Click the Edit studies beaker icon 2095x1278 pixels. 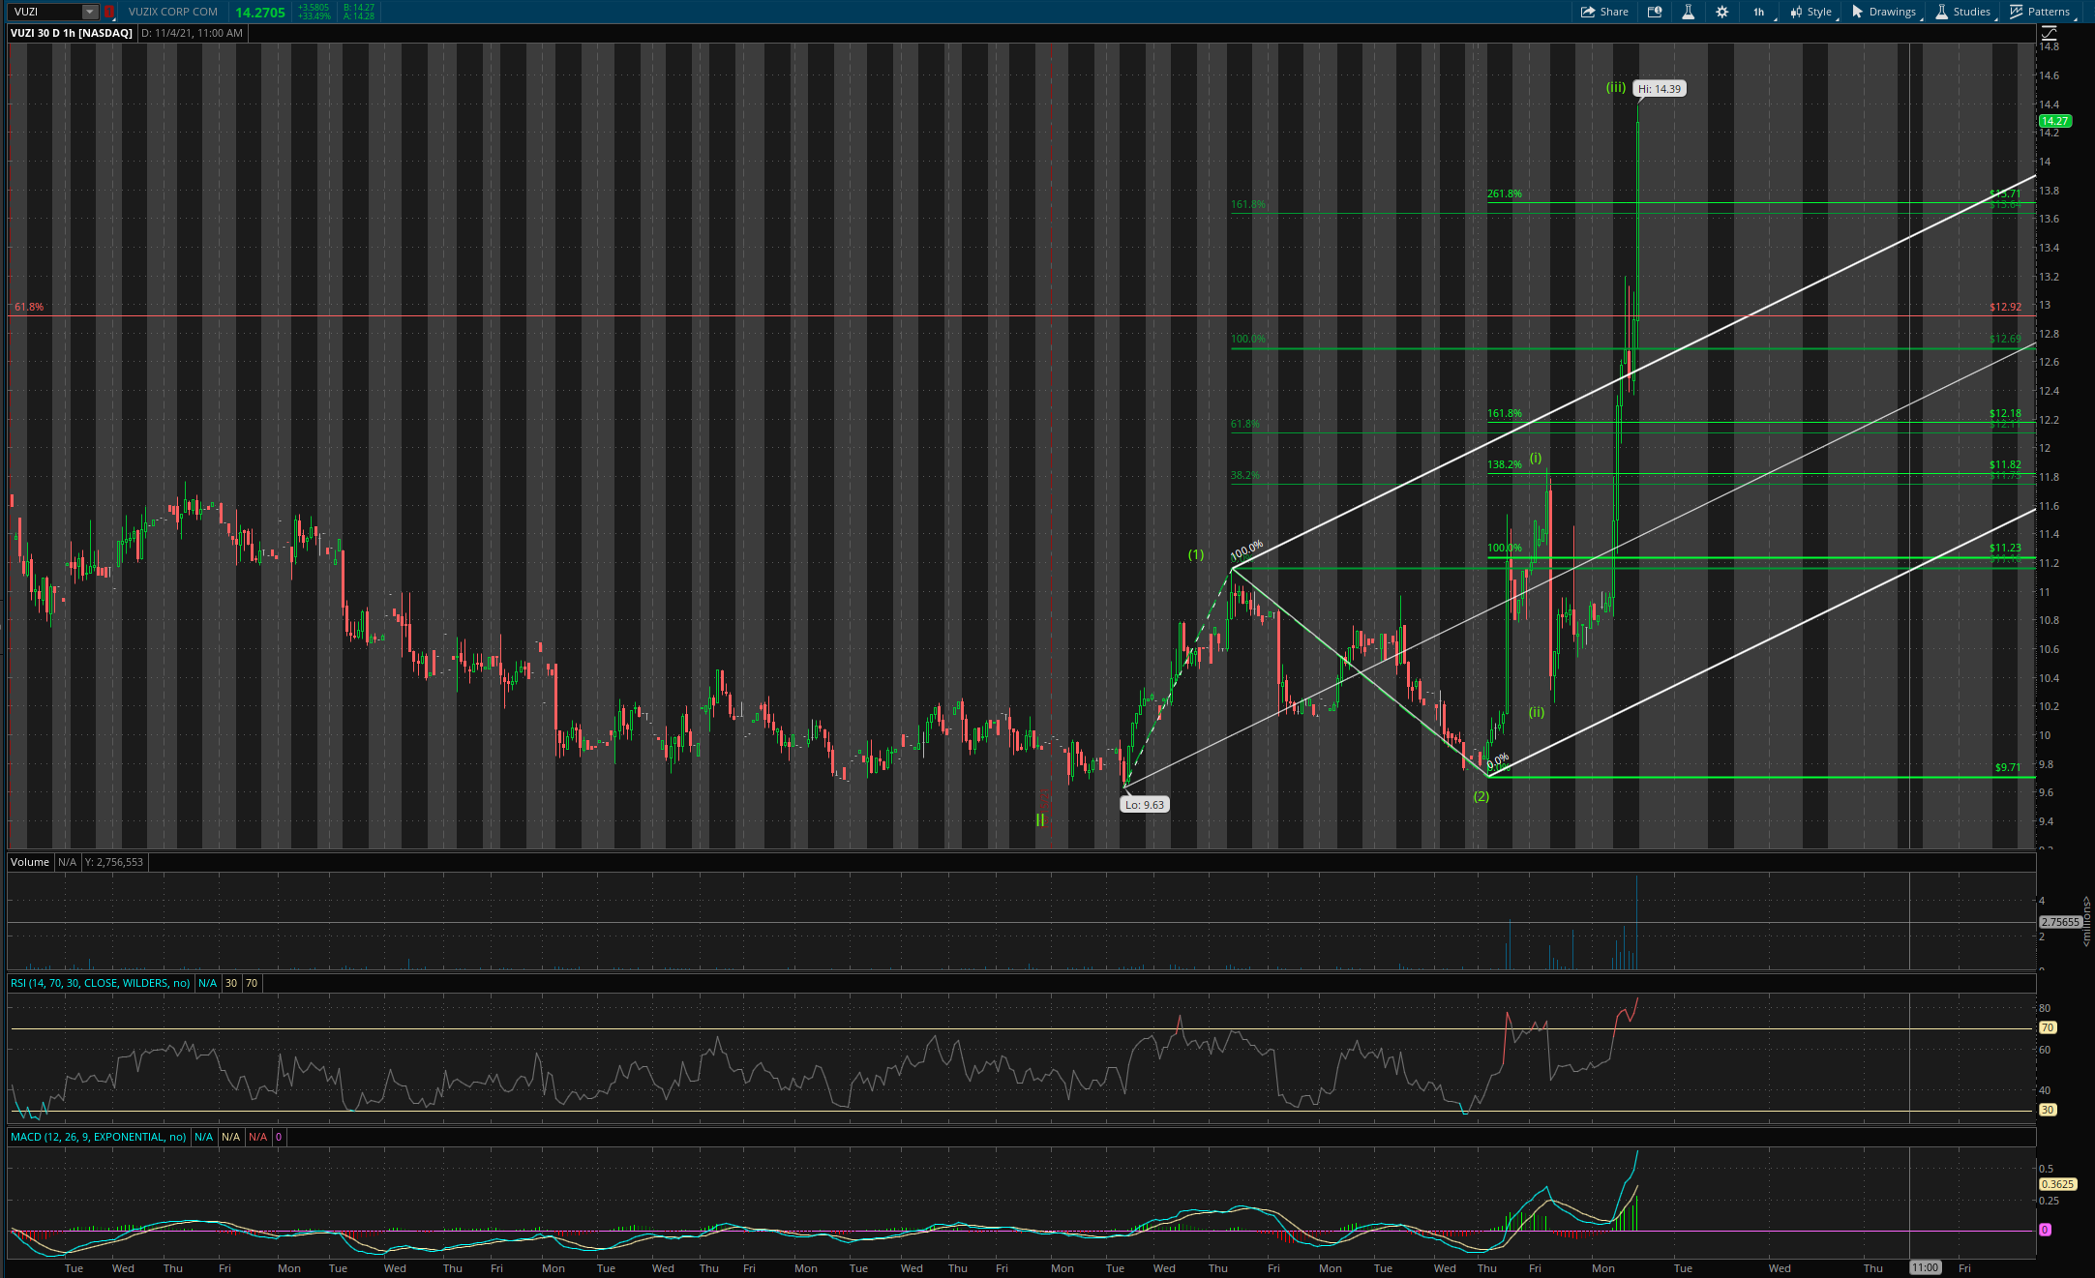click(x=1688, y=12)
